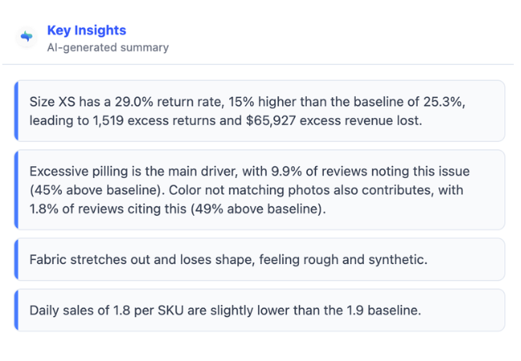This screenshot has width=521, height=361.
Task: Open the Fabric stretches out insight card
Action: [x=260, y=259]
